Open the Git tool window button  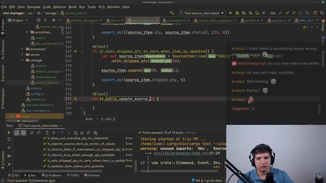tap(14, 175)
